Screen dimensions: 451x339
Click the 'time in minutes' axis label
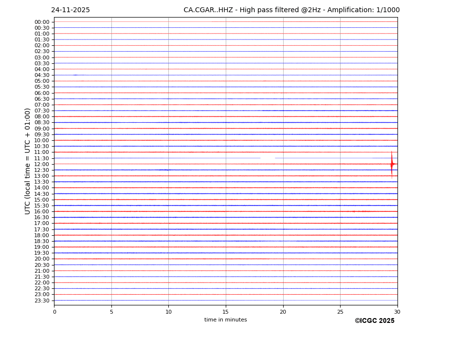coord(225,320)
